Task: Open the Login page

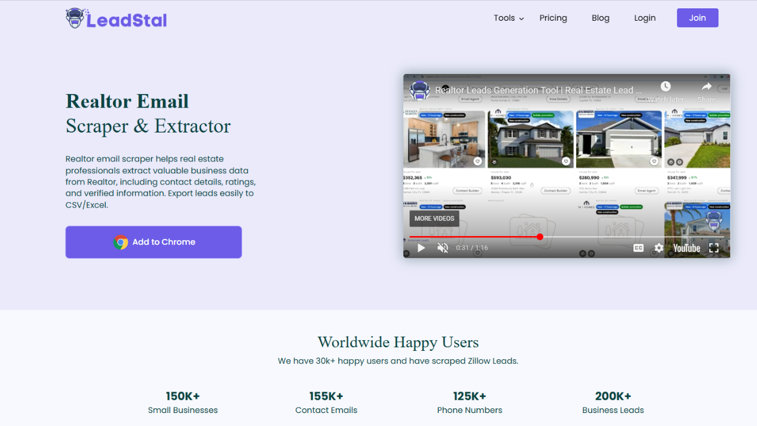Action: pos(645,18)
